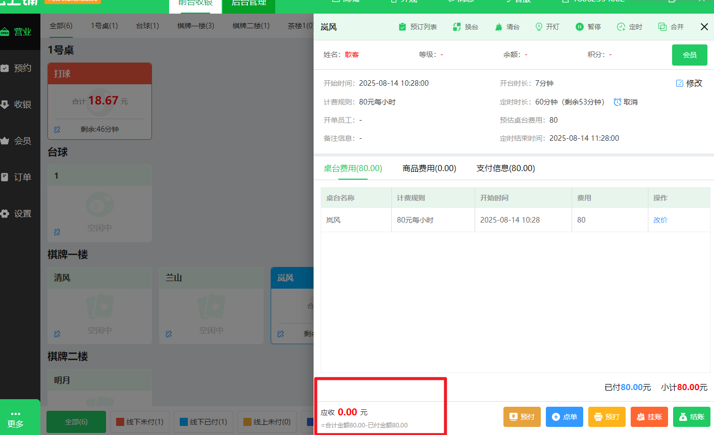
Task: Open the 预订列表 (reservation list) icon
Action: click(x=418, y=27)
